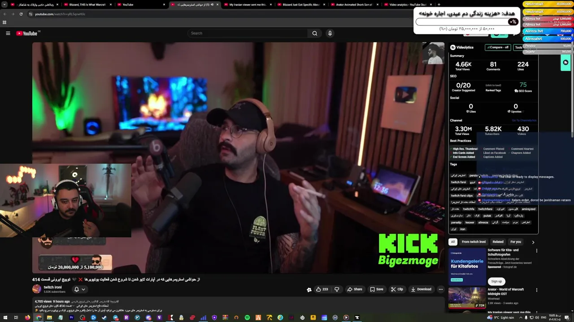Expand the notification bell dropdown arrow
Screen dimensions: 574x322
[83, 289]
